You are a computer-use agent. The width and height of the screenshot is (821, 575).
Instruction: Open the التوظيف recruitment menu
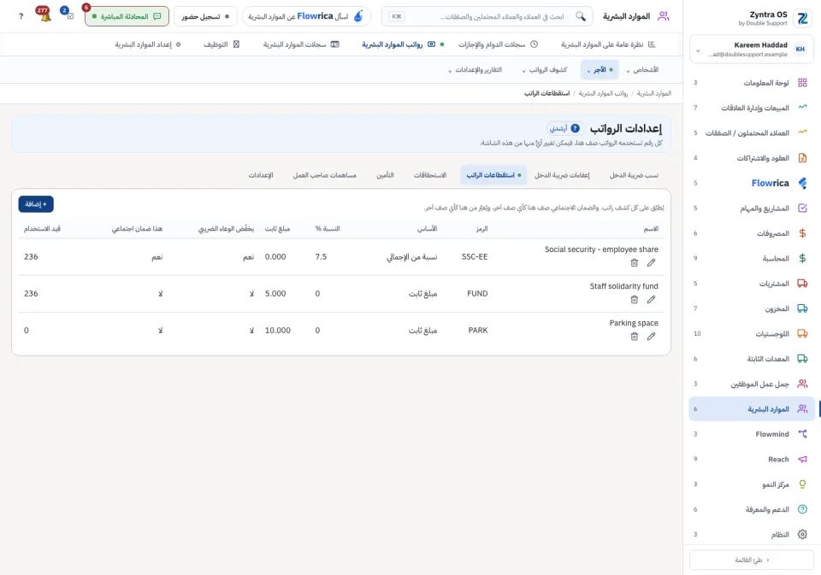click(x=221, y=44)
